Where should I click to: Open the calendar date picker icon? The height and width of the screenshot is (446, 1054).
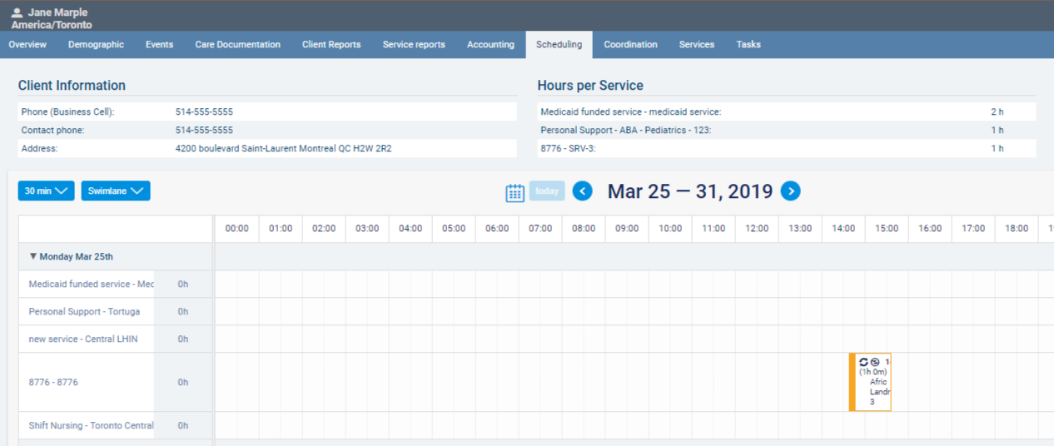(515, 192)
